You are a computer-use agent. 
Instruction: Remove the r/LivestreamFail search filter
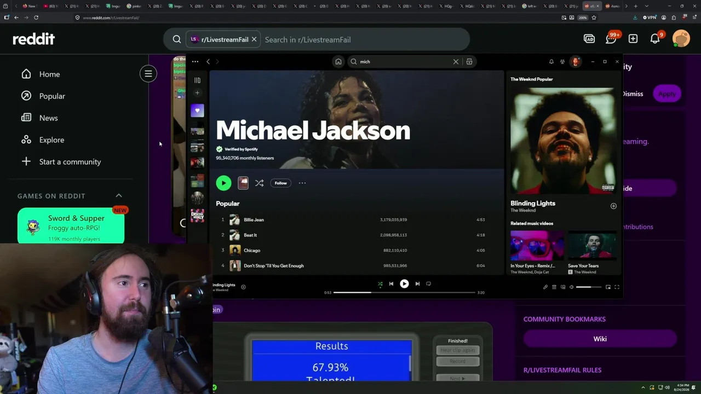point(254,39)
